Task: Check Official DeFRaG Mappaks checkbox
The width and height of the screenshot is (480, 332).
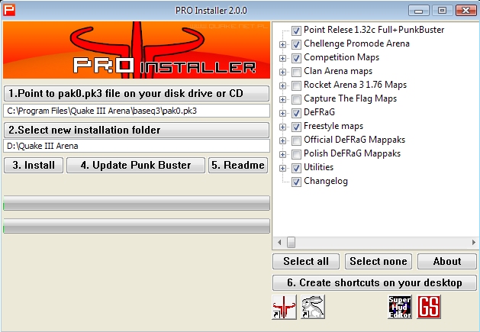Action: [x=296, y=140]
